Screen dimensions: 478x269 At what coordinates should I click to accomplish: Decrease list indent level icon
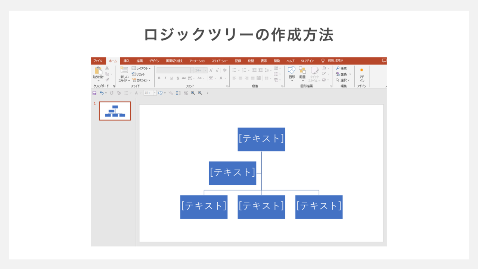[x=254, y=70]
